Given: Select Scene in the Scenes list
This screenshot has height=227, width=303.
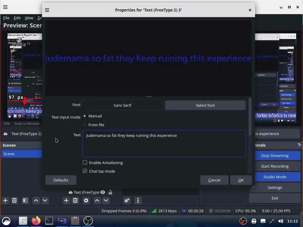Looking at the screenshot, I should pyautogui.click(x=22, y=154).
